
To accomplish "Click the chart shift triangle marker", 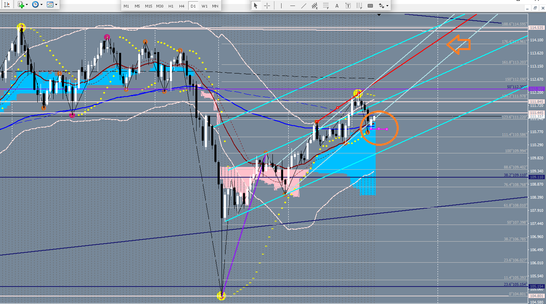I will 379,15.
